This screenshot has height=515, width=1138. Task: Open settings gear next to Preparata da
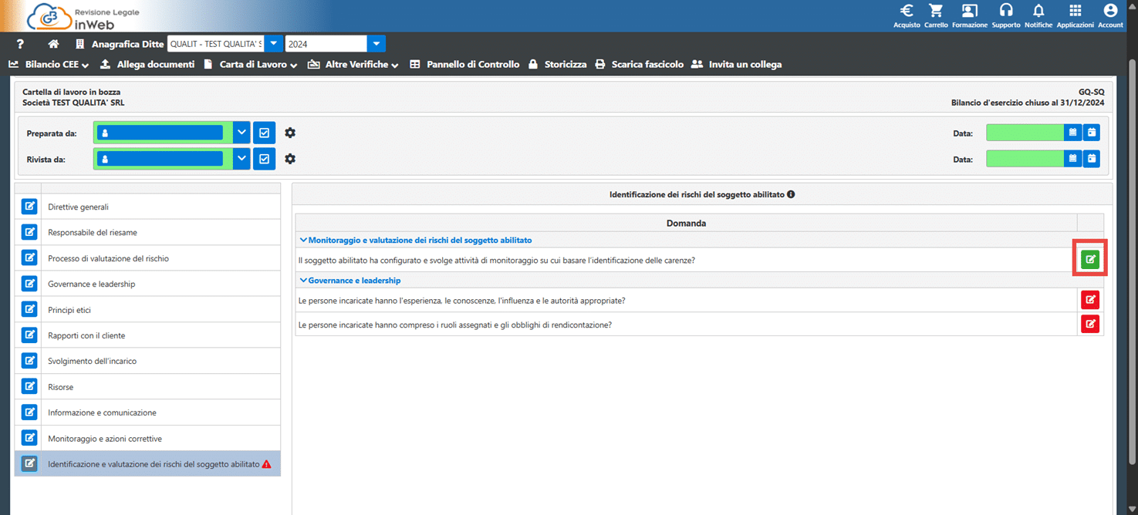click(x=290, y=133)
